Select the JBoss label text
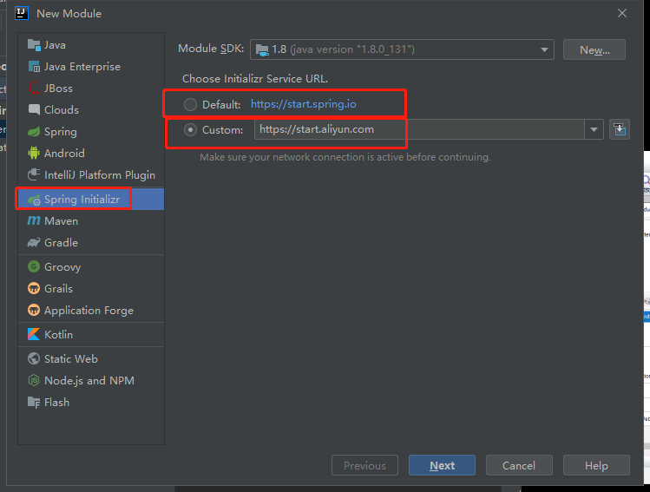 (58, 88)
